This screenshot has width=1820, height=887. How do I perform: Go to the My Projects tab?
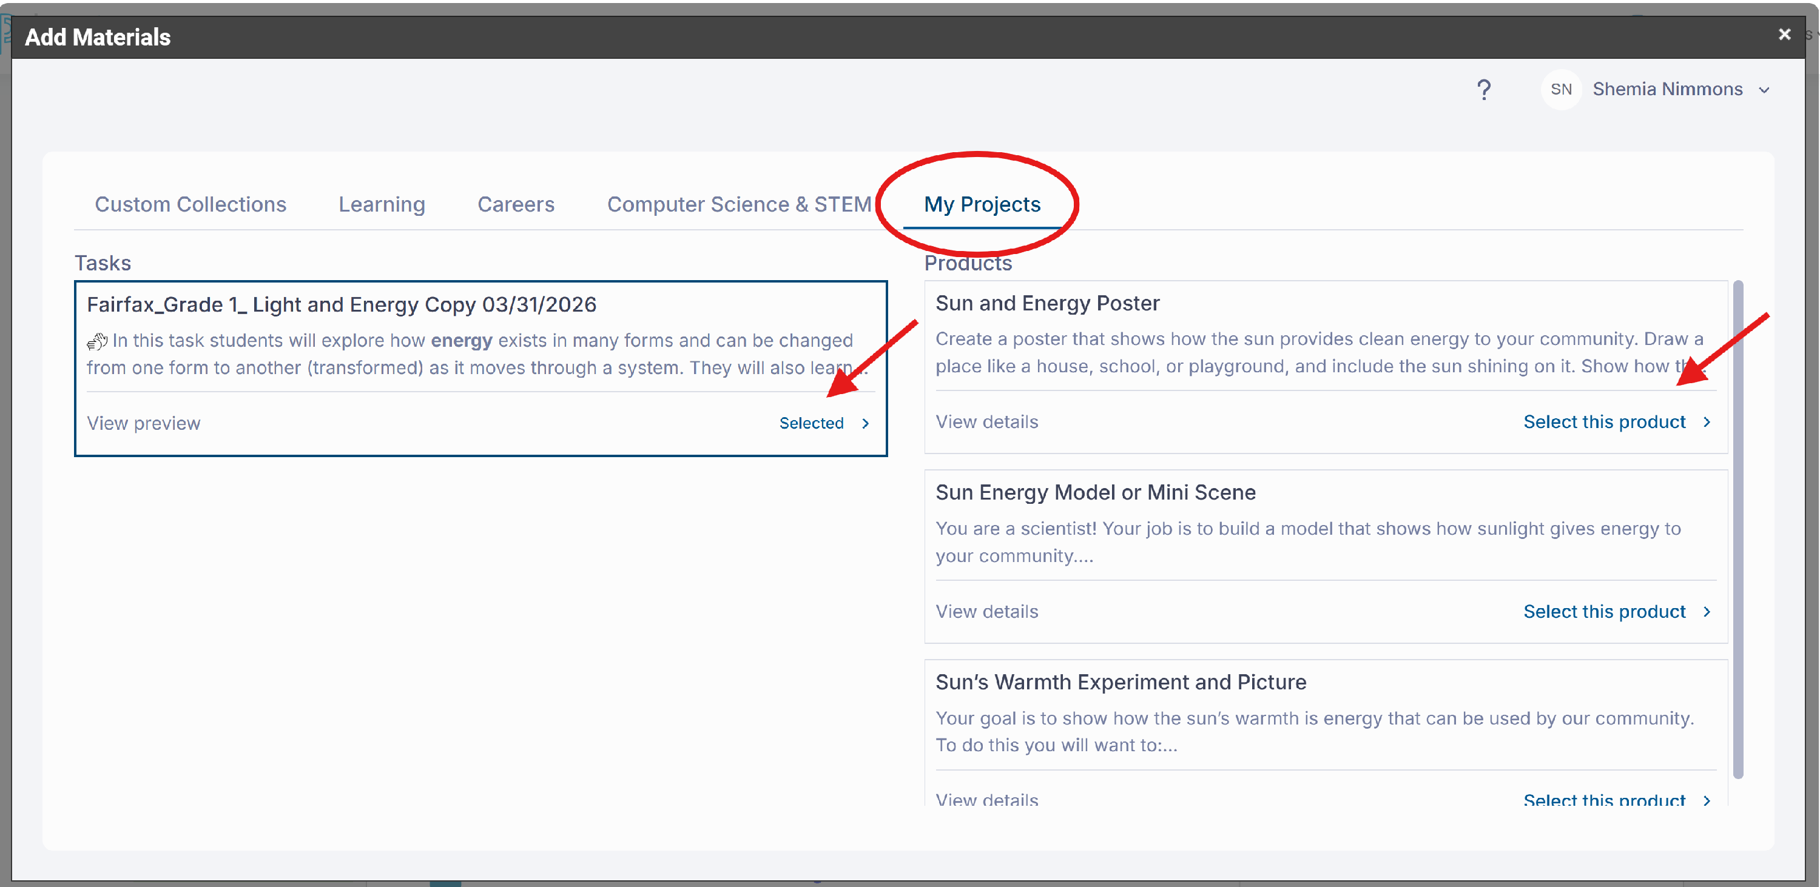(982, 204)
